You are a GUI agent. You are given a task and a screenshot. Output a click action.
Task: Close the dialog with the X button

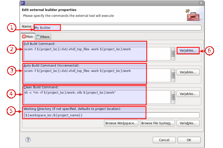coord(201,3)
